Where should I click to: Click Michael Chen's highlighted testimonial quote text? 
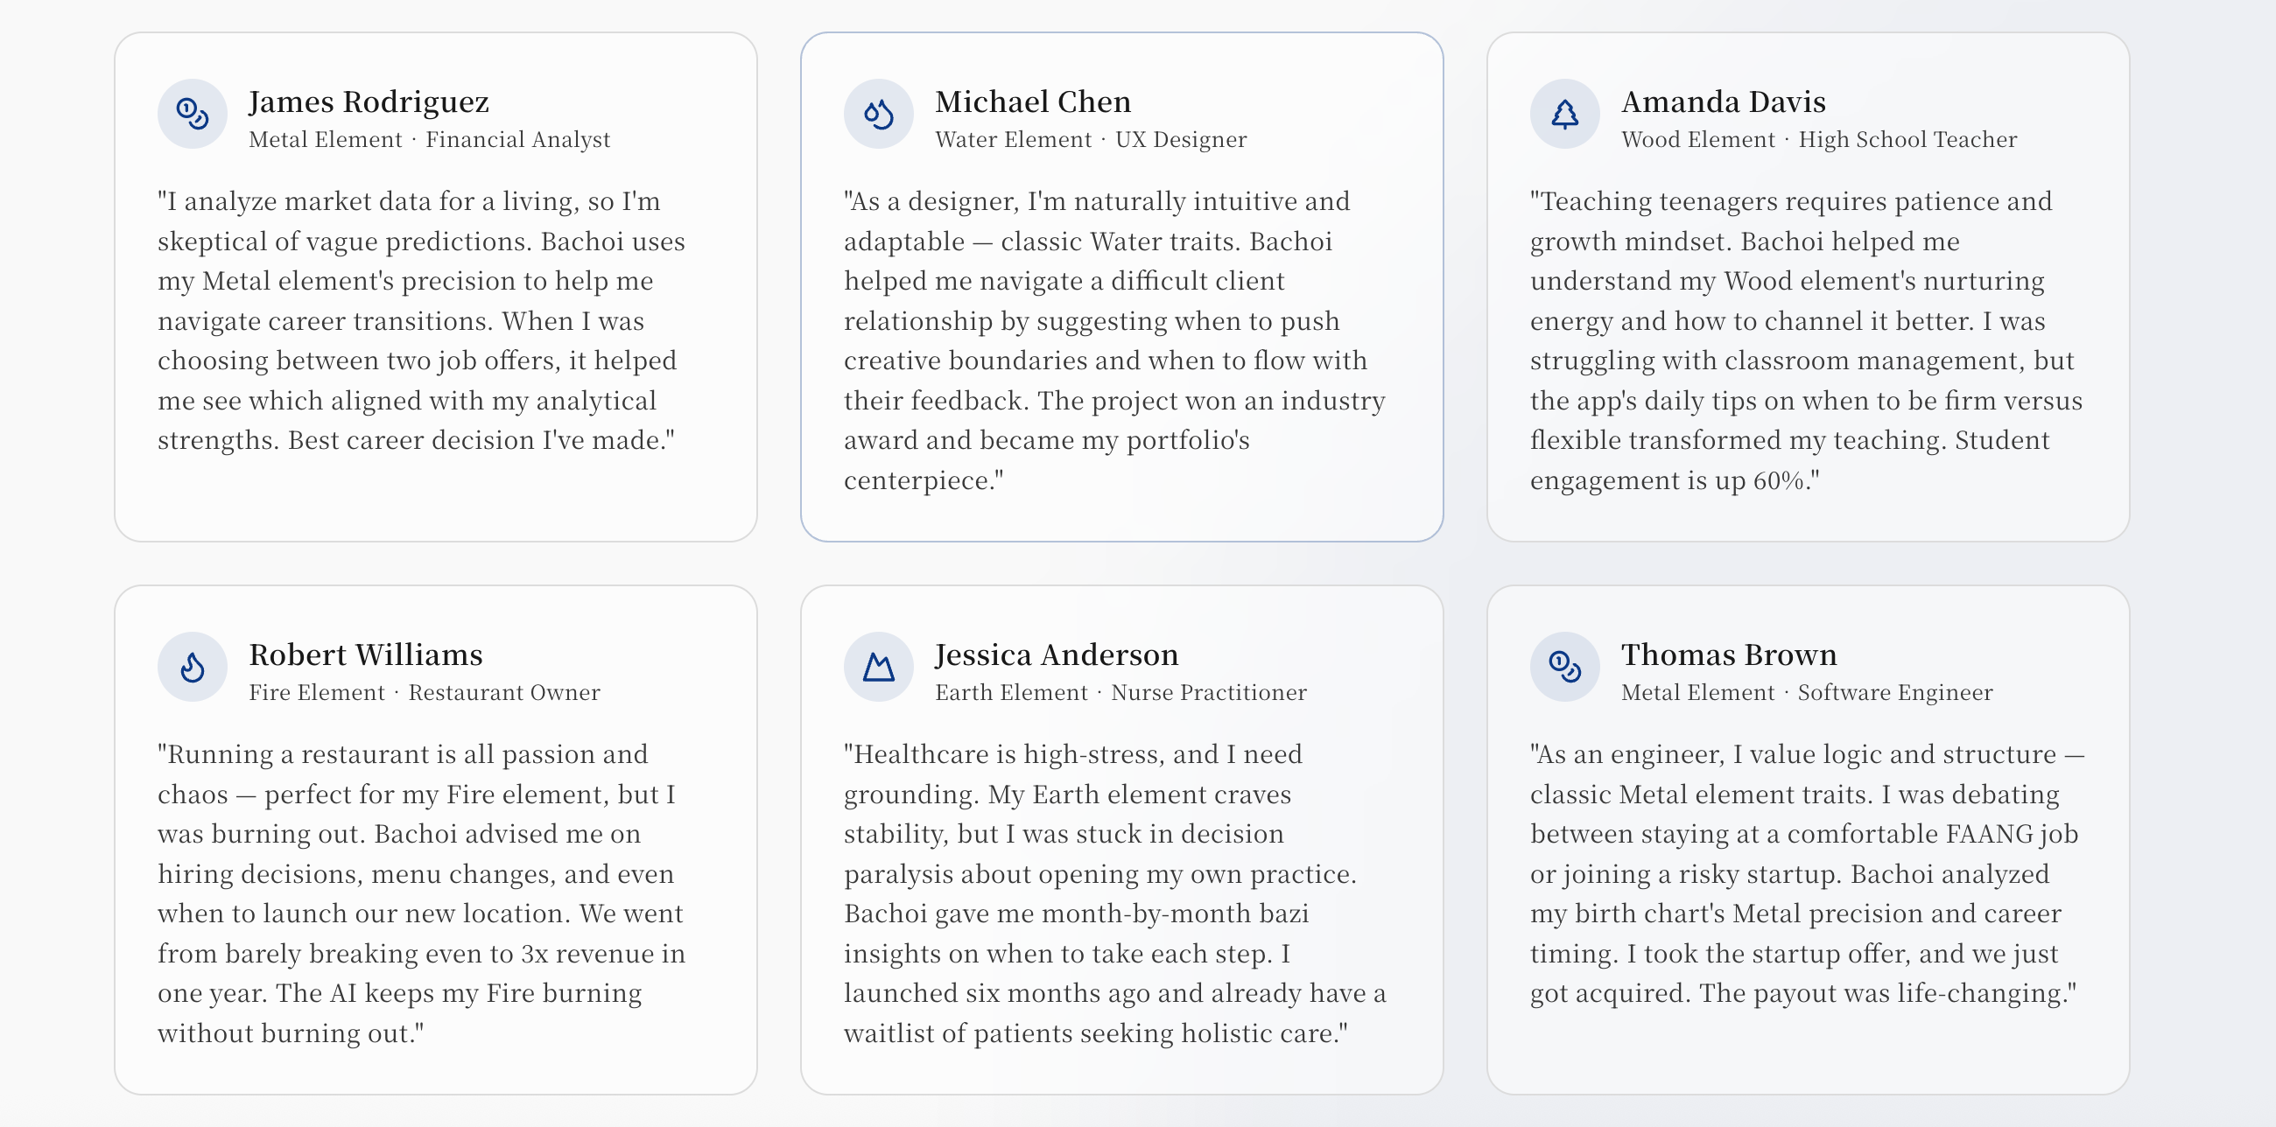coord(1115,340)
